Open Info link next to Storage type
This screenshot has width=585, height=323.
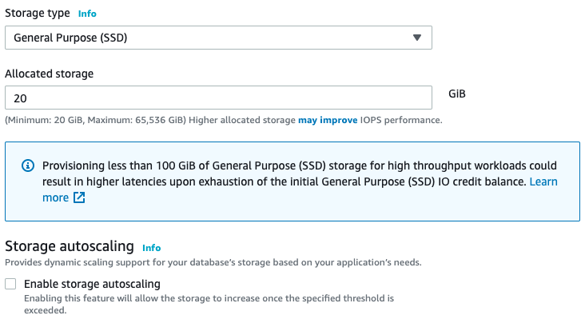[x=87, y=14]
